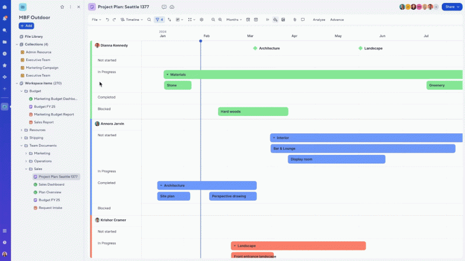Screen dimensions: 465x261
Task: Collapse the Interior task group bar
Action: click(274, 138)
